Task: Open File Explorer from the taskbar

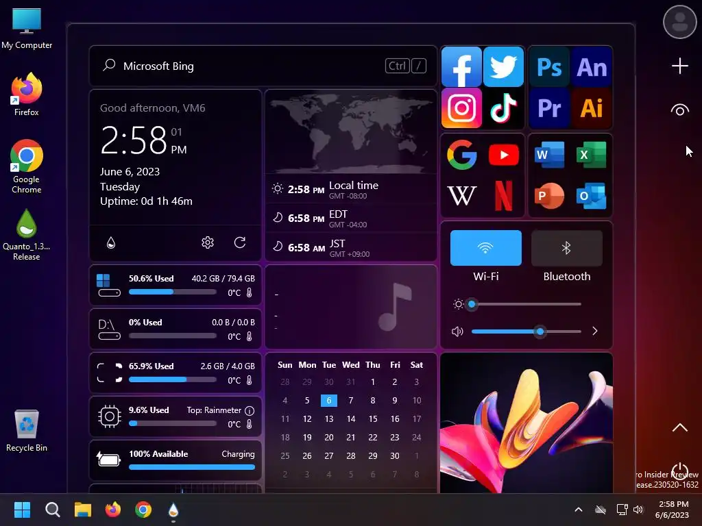Action: 83,510
